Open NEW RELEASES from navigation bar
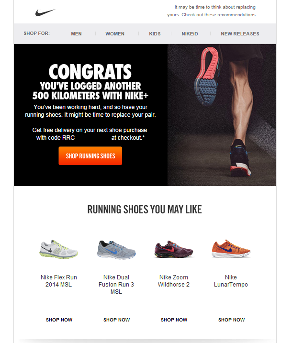The width and height of the screenshot is (292, 343). point(240,34)
